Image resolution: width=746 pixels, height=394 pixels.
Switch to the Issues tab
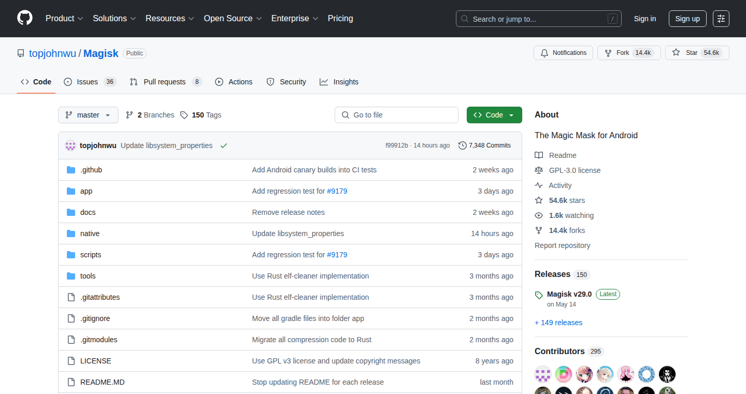pos(90,82)
